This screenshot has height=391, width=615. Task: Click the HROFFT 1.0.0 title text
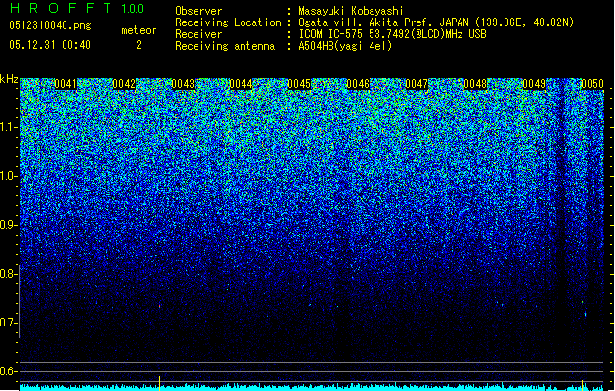pos(76,8)
